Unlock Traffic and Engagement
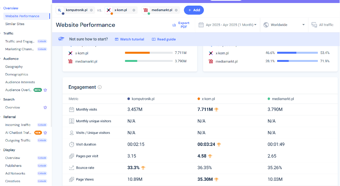340x186 pixels. click(x=42, y=41)
